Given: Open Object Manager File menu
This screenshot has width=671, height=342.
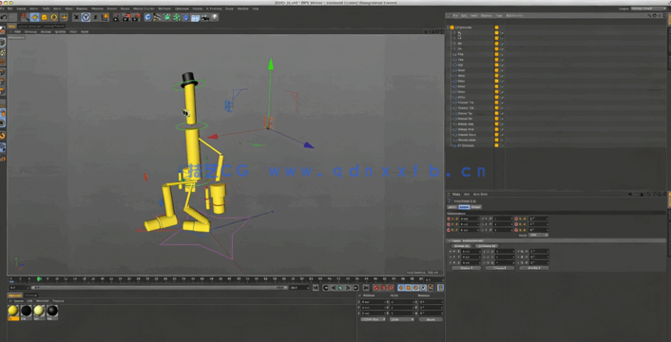Looking at the screenshot, I should [x=454, y=15].
